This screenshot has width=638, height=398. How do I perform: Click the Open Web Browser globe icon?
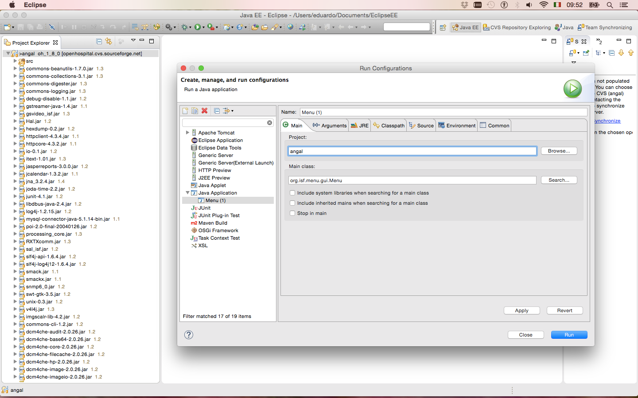point(290,27)
